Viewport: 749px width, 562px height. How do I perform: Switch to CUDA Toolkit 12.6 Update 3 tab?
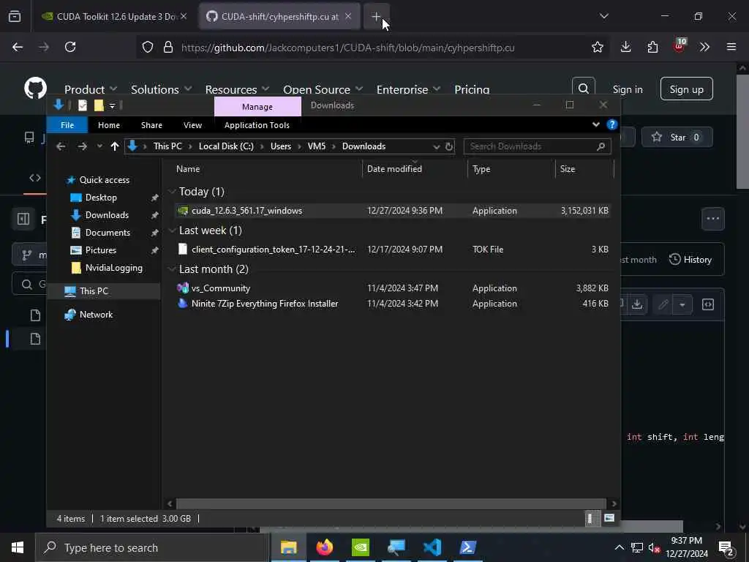(x=115, y=16)
